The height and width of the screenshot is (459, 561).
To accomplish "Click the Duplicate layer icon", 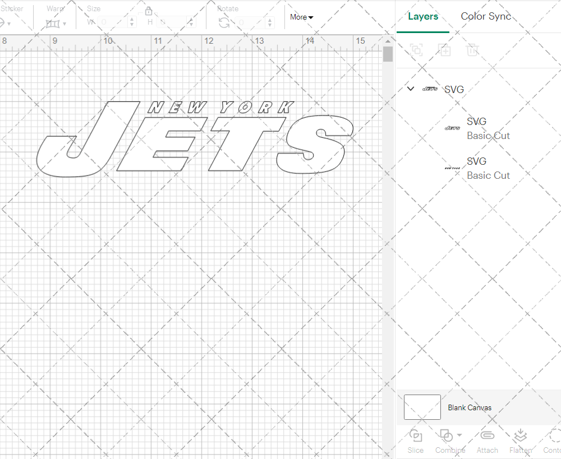I will (444, 50).
